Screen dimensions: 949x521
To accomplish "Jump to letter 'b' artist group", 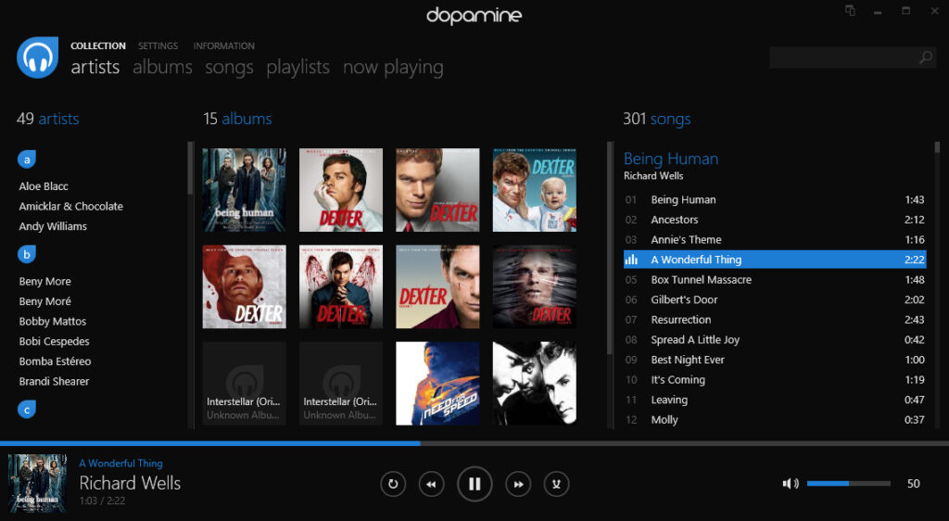I will click(x=27, y=254).
